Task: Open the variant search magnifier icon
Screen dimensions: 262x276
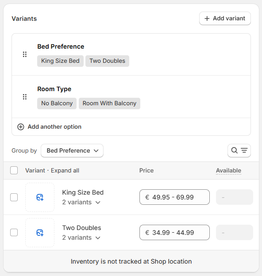Action: (235, 150)
